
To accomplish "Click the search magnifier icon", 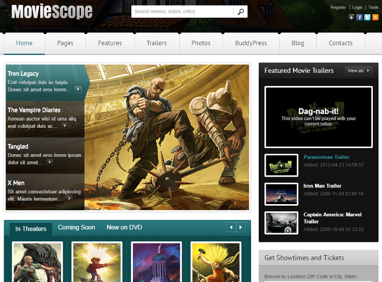I will [241, 11].
